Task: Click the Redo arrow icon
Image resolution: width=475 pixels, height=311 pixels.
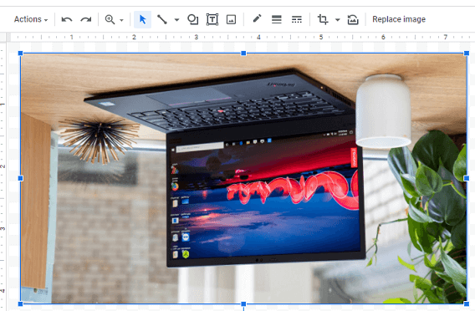Action: (86, 19)
